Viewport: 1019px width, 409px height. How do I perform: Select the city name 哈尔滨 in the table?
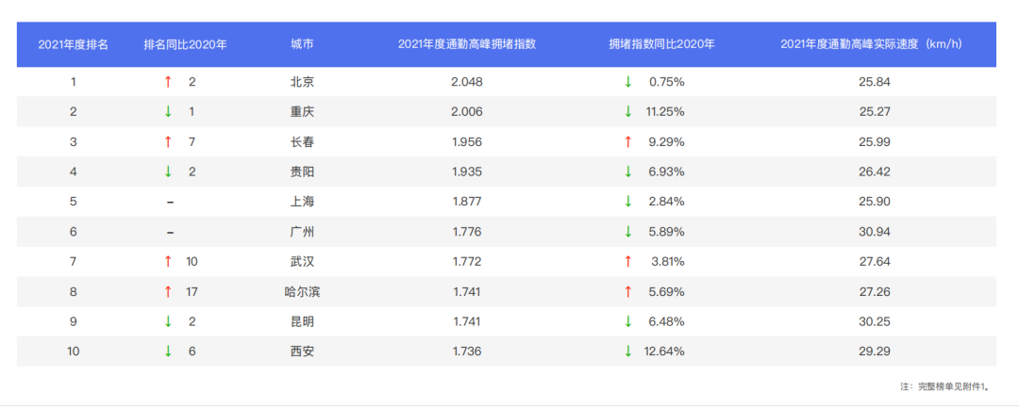click(302, 292)
